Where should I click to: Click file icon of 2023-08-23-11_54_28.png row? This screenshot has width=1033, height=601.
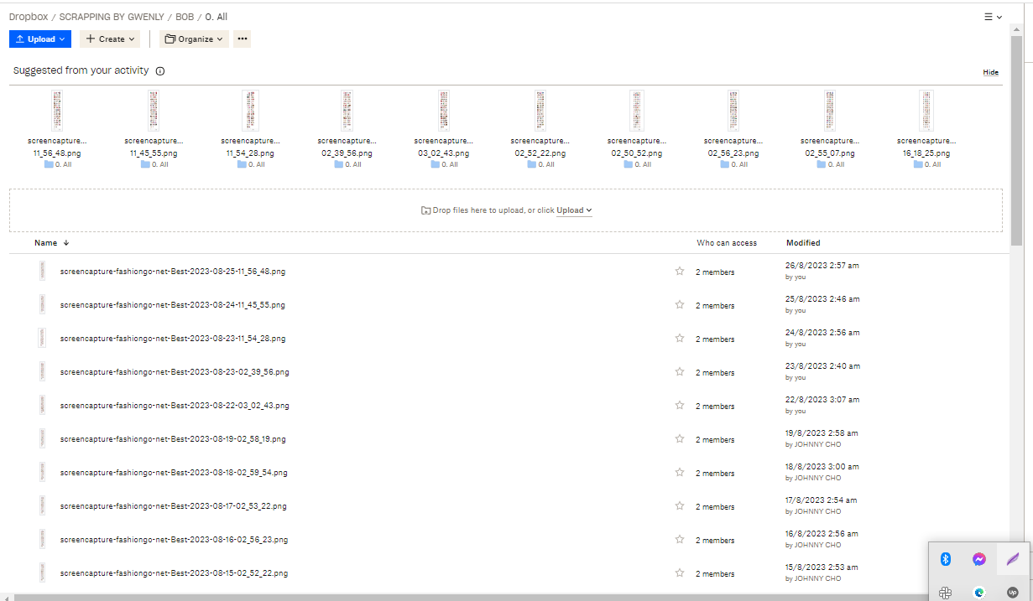(42, 338)
